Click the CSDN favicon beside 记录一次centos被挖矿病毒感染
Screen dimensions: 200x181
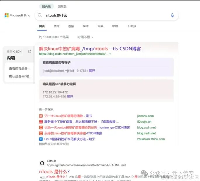pyautogui.click(x=41, y=128)
